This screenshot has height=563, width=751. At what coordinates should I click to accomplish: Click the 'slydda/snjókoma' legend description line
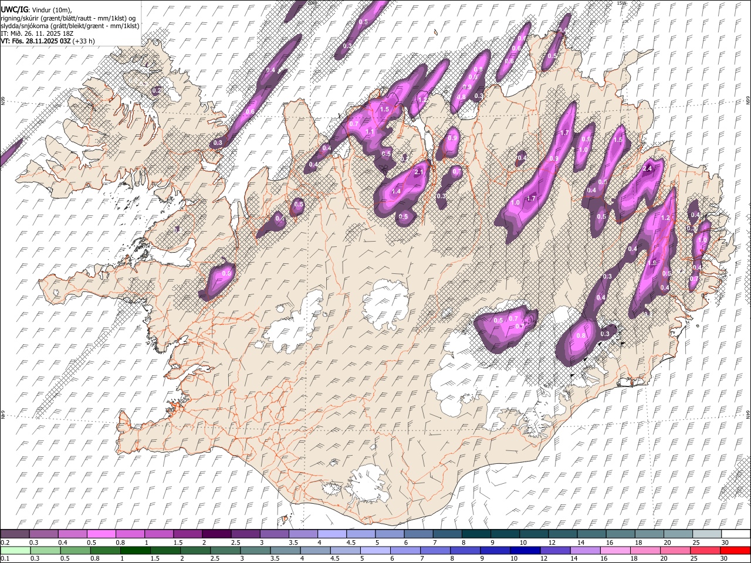click(x=70, y=25)
